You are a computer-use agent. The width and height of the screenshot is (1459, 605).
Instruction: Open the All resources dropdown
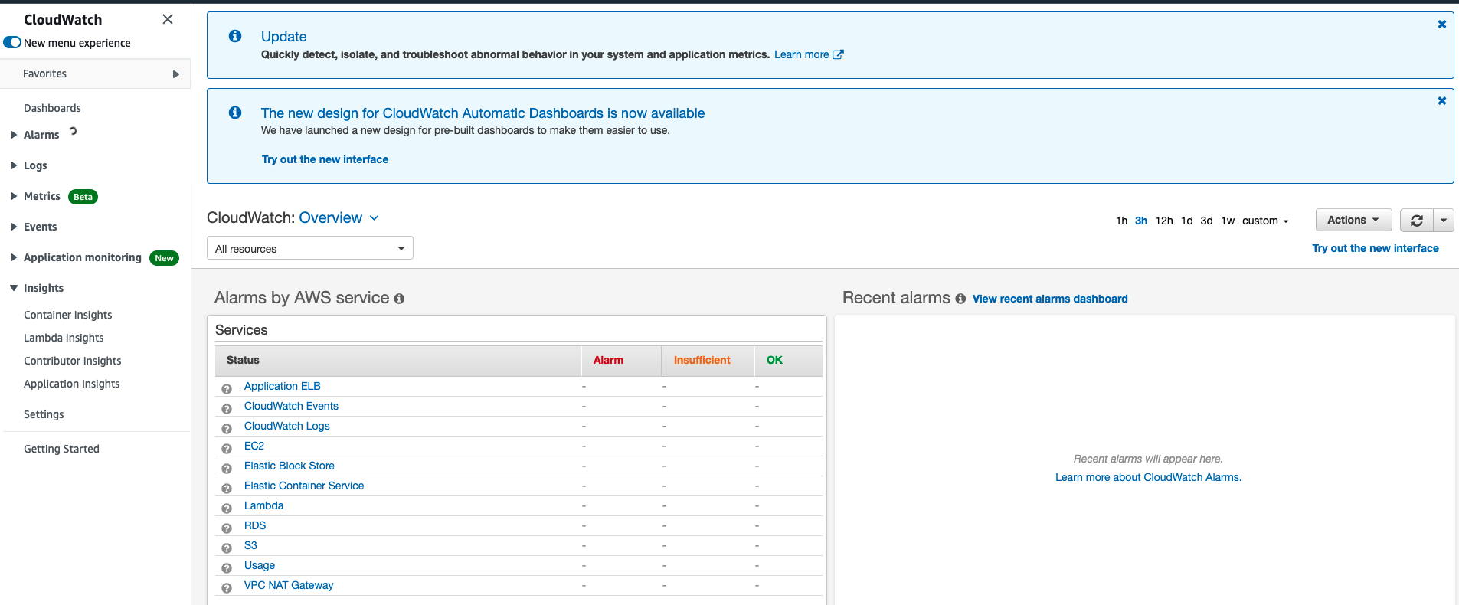click(x=310, y=248)
